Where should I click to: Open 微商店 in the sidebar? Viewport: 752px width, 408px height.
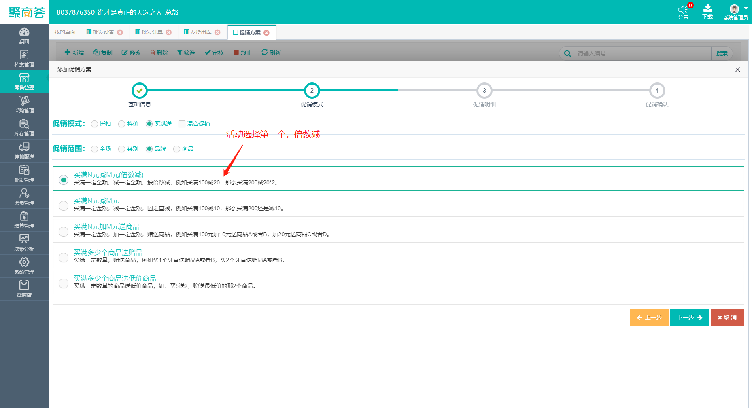point(24,289)
